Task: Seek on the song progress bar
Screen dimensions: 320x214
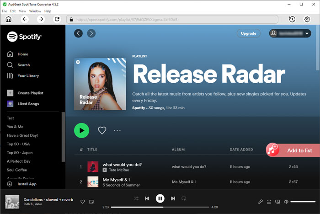Action: pyautogui.click(x=160, y=207)
